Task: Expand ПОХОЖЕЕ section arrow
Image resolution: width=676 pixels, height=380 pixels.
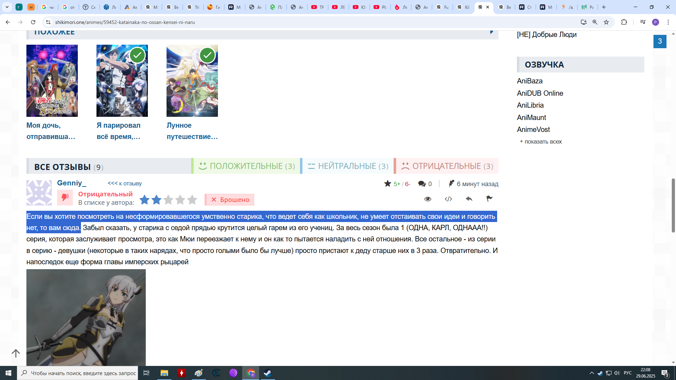Action: (492, 32)
